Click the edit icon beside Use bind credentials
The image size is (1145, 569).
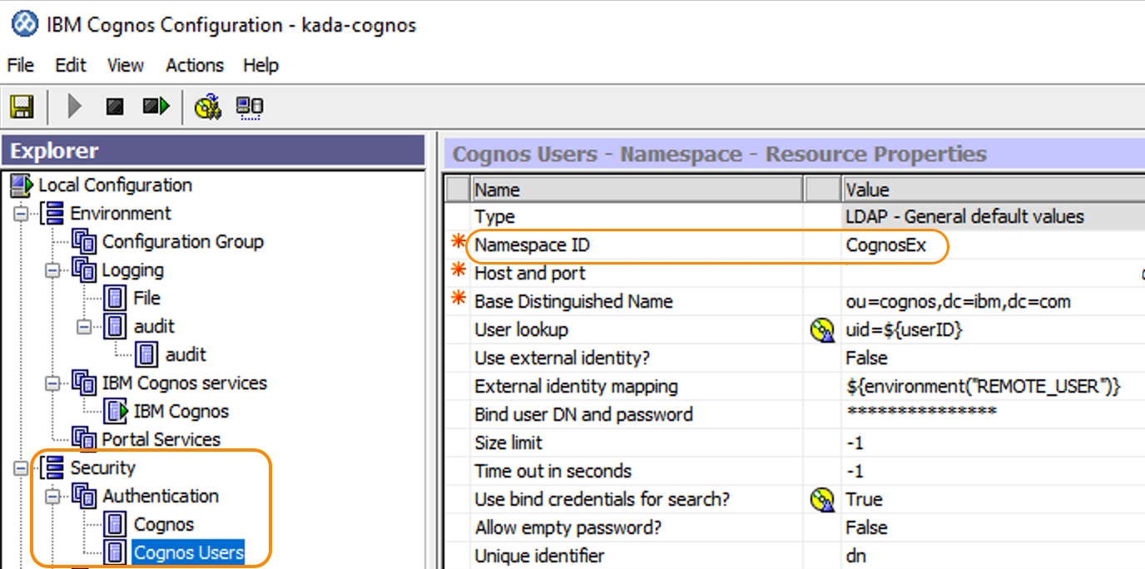[x=822, y=499]
